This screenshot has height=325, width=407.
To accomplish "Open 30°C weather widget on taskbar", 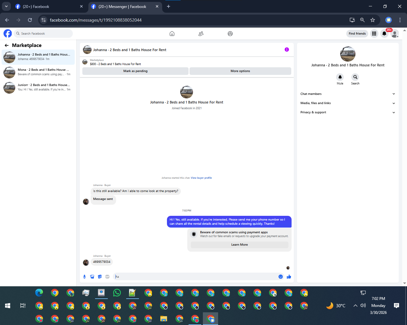I will [336, 306].
